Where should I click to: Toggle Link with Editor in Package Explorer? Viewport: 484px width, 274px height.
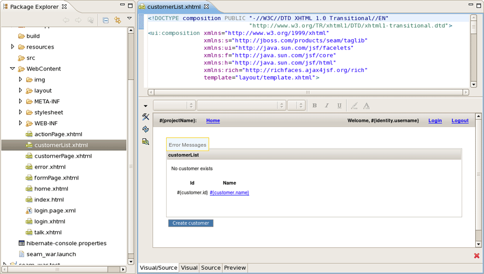pyautogui.click(x=117, y=20)
